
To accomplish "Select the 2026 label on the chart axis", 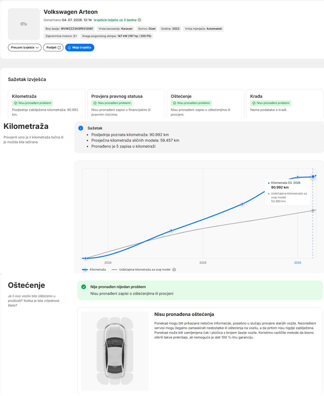I will point(298,263).
